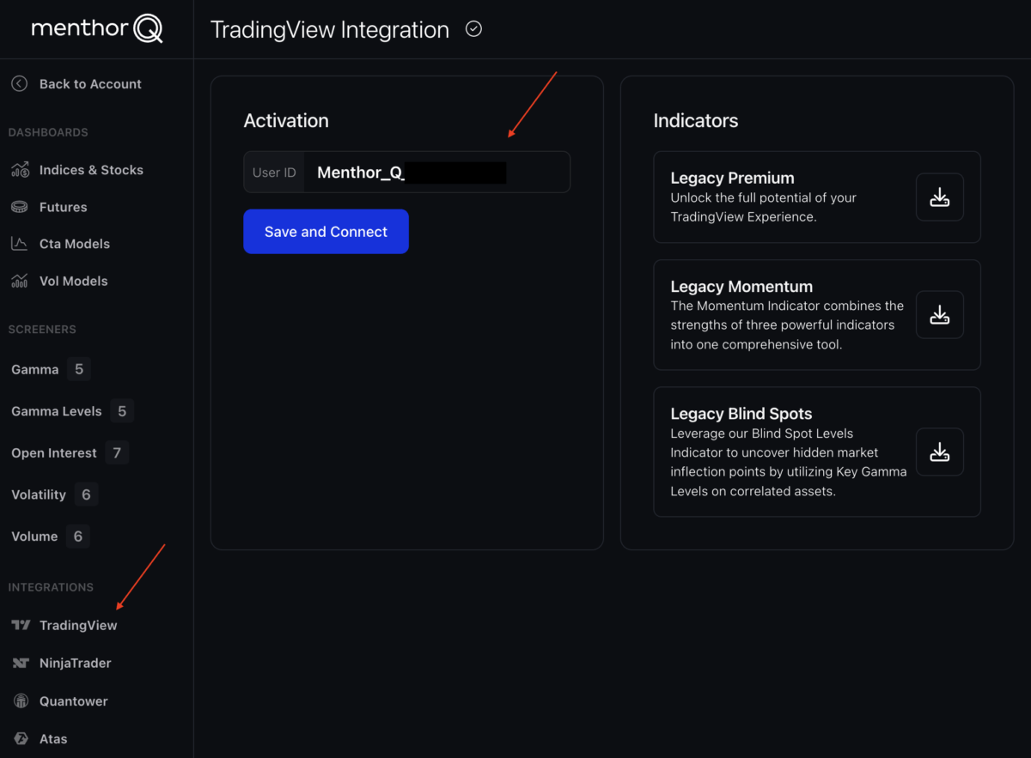Screen dimensions: 1031x758
Task: Open the Gamma screener
Action: tap(34, 369)
